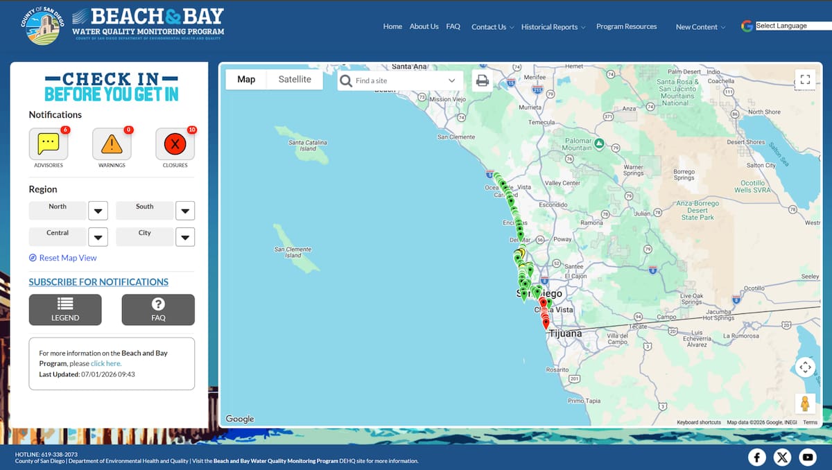The width and height of the screenshot is (832, 470).
Task: Open the About Us page
Action: (424, 26)
